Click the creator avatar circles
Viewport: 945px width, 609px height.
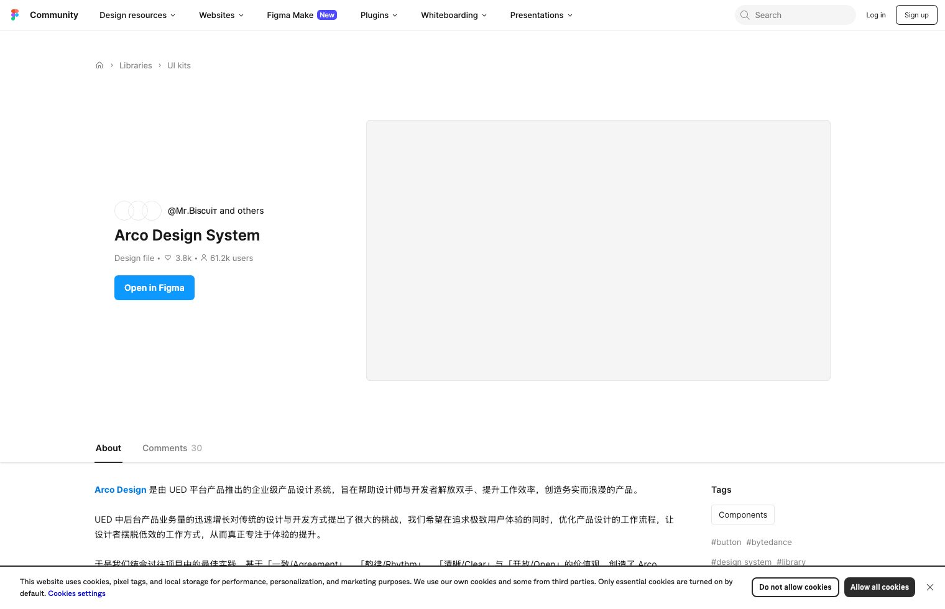coord(137,211)
